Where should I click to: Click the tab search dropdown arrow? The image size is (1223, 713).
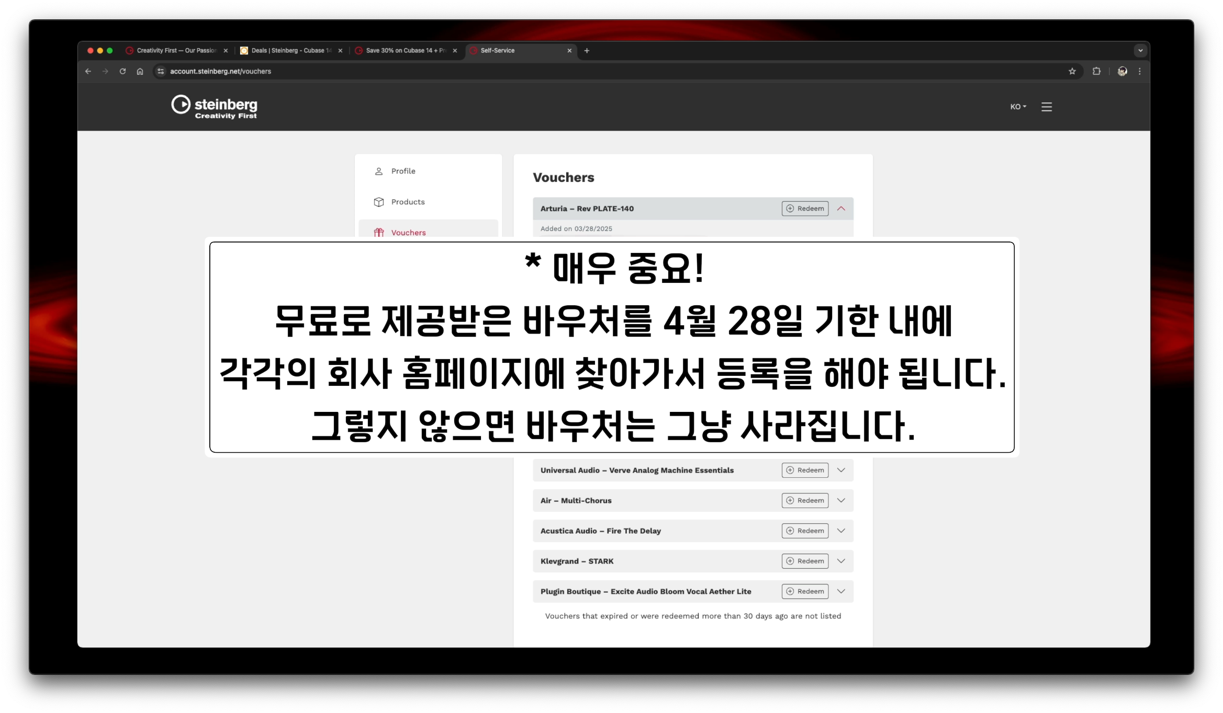click(1140, 51)
